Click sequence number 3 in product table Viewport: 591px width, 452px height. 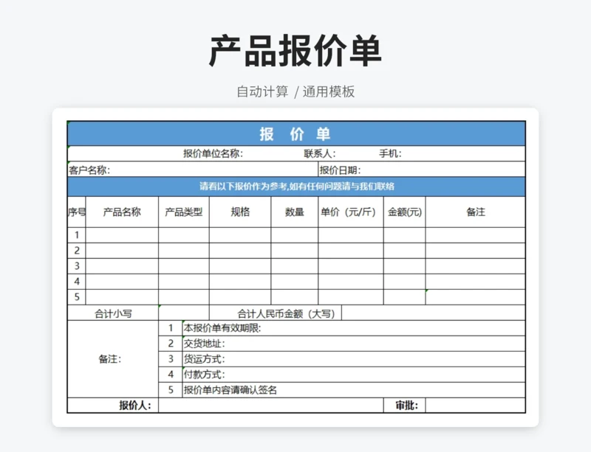(x=77, y=266)
